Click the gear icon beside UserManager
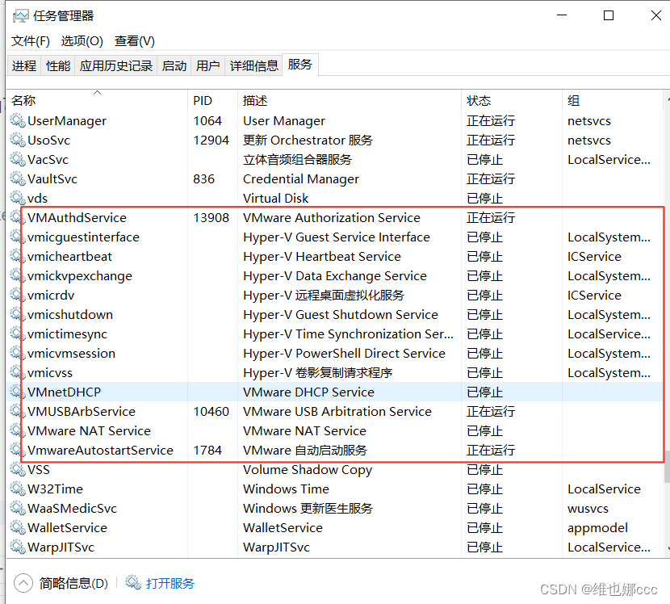 pyautogui.click(x=18, y=120)
